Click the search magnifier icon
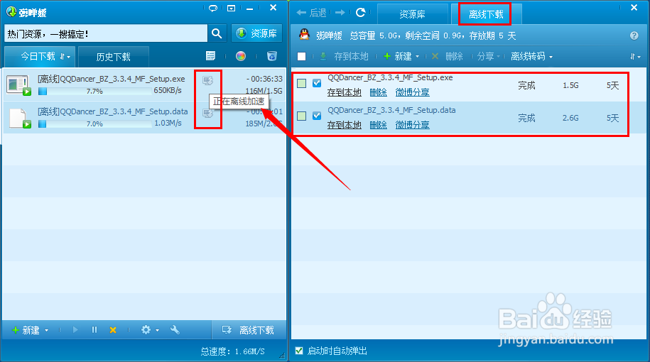 [x=217, y=33]
